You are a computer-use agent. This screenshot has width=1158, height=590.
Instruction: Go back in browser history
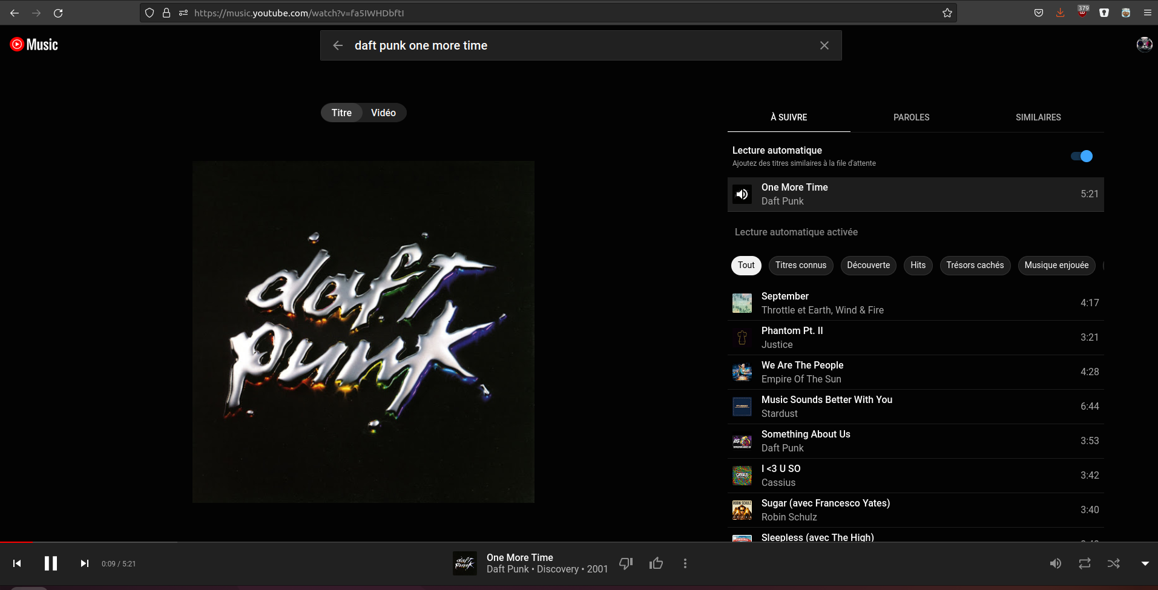point(15,13)
